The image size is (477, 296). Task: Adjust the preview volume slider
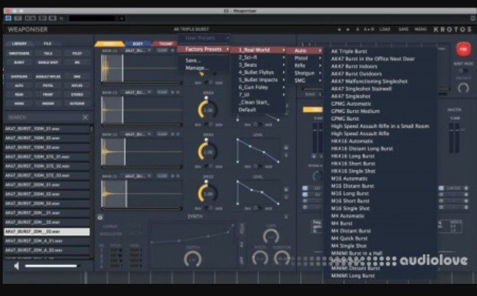pos(51,266)
